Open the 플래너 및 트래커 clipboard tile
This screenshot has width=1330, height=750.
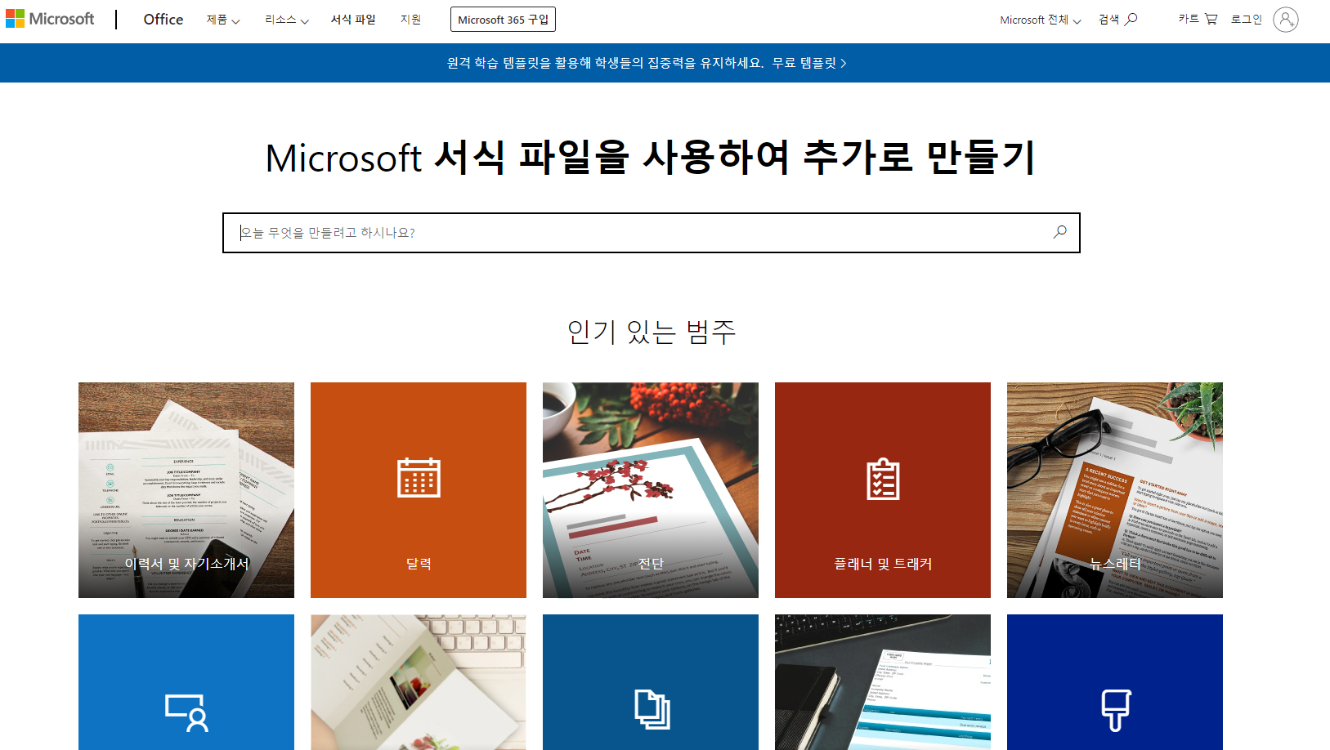coord(883,490)
